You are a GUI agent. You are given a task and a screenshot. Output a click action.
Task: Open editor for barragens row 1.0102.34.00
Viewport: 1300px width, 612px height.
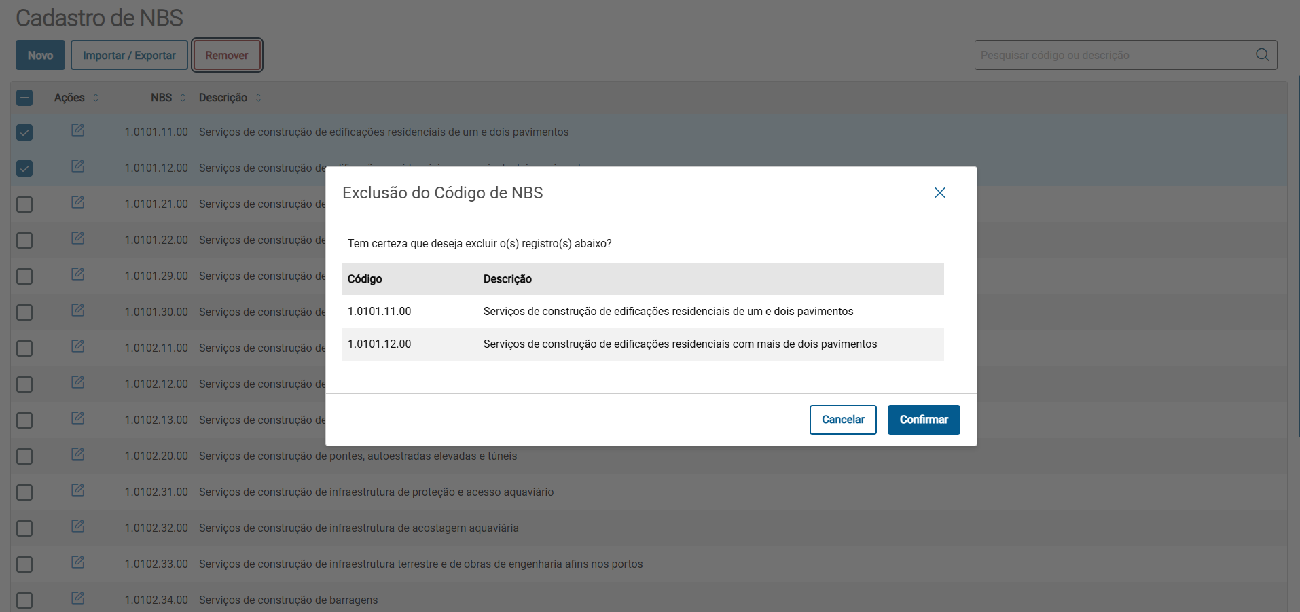click(x=78, y=598)
